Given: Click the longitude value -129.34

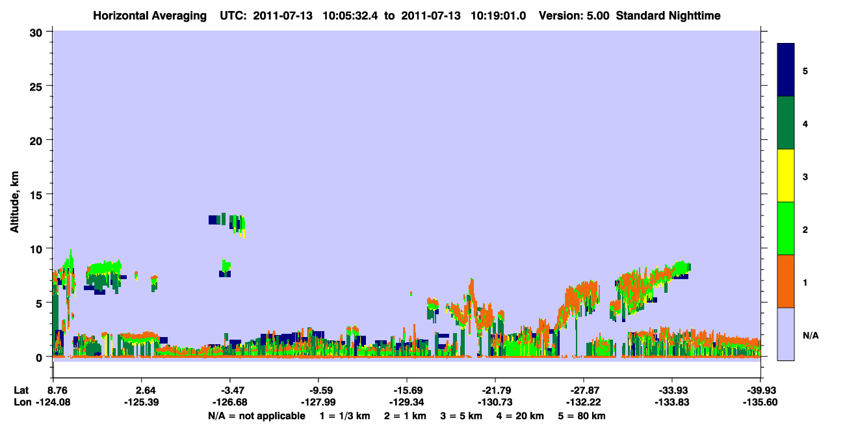Looking at the screenshot, I should coord(406,402).
